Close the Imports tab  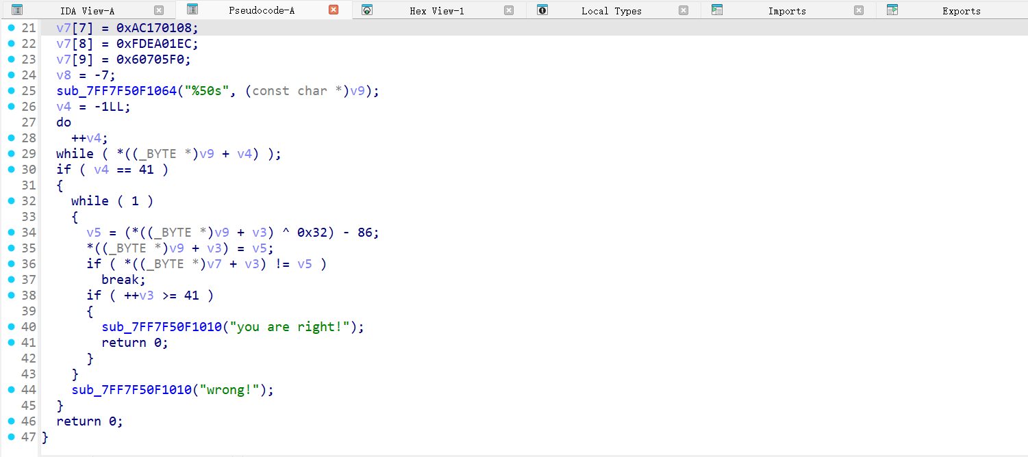tap(859, 10)
